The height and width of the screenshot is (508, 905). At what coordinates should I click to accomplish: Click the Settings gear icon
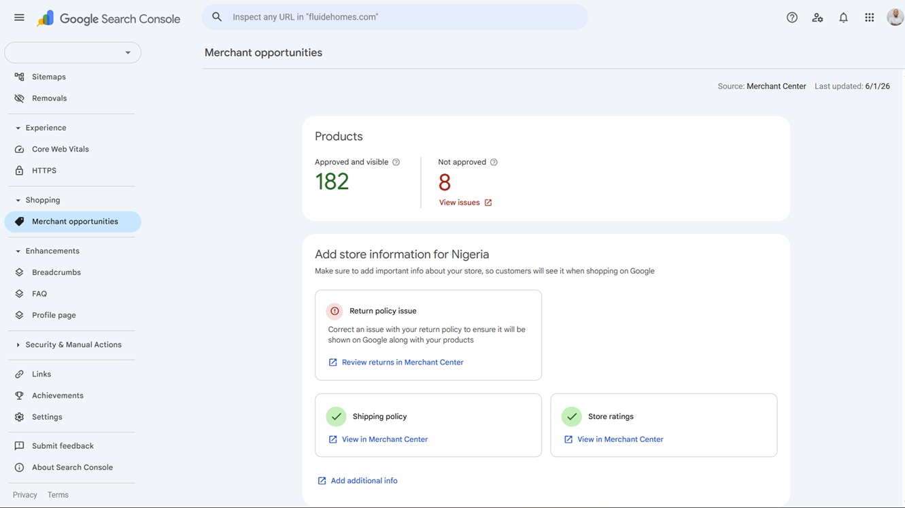tap(19, 418)
